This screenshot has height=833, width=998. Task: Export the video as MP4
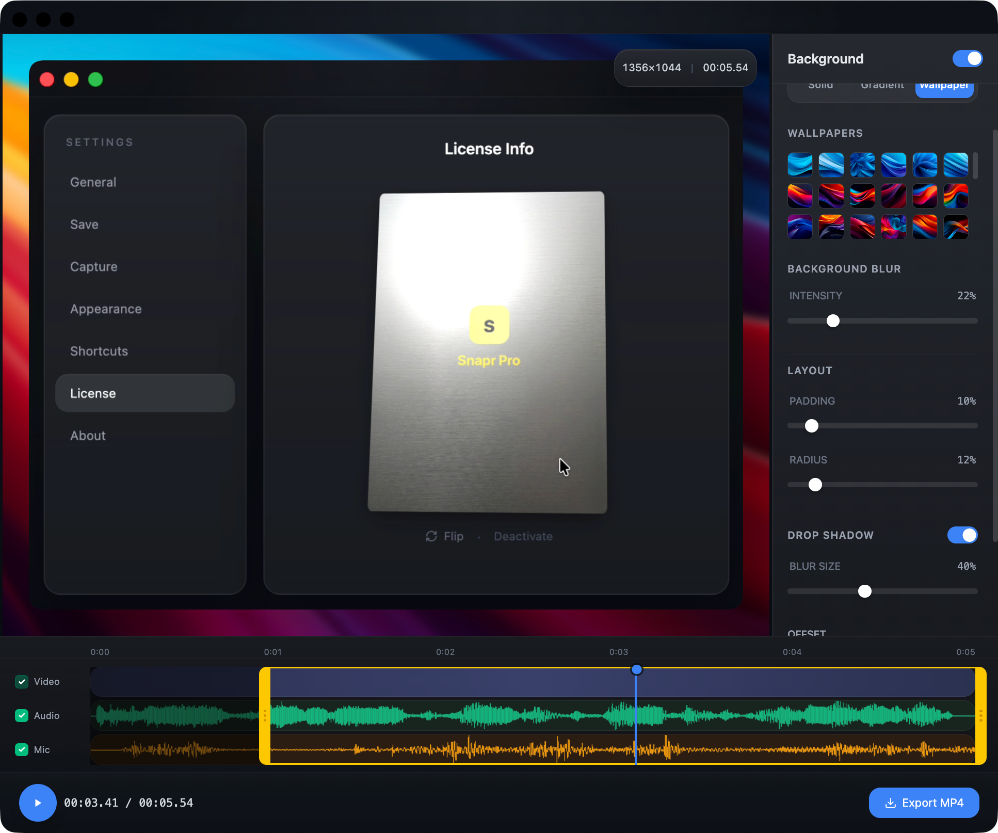pyautogui.click(x=924, y=803)
